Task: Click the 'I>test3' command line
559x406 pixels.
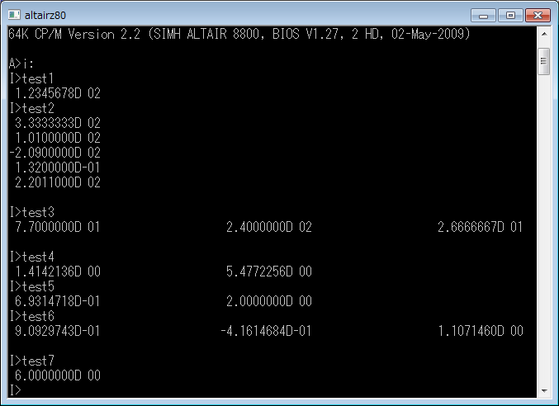Action: pyautogui.click(x=31, y=212)
